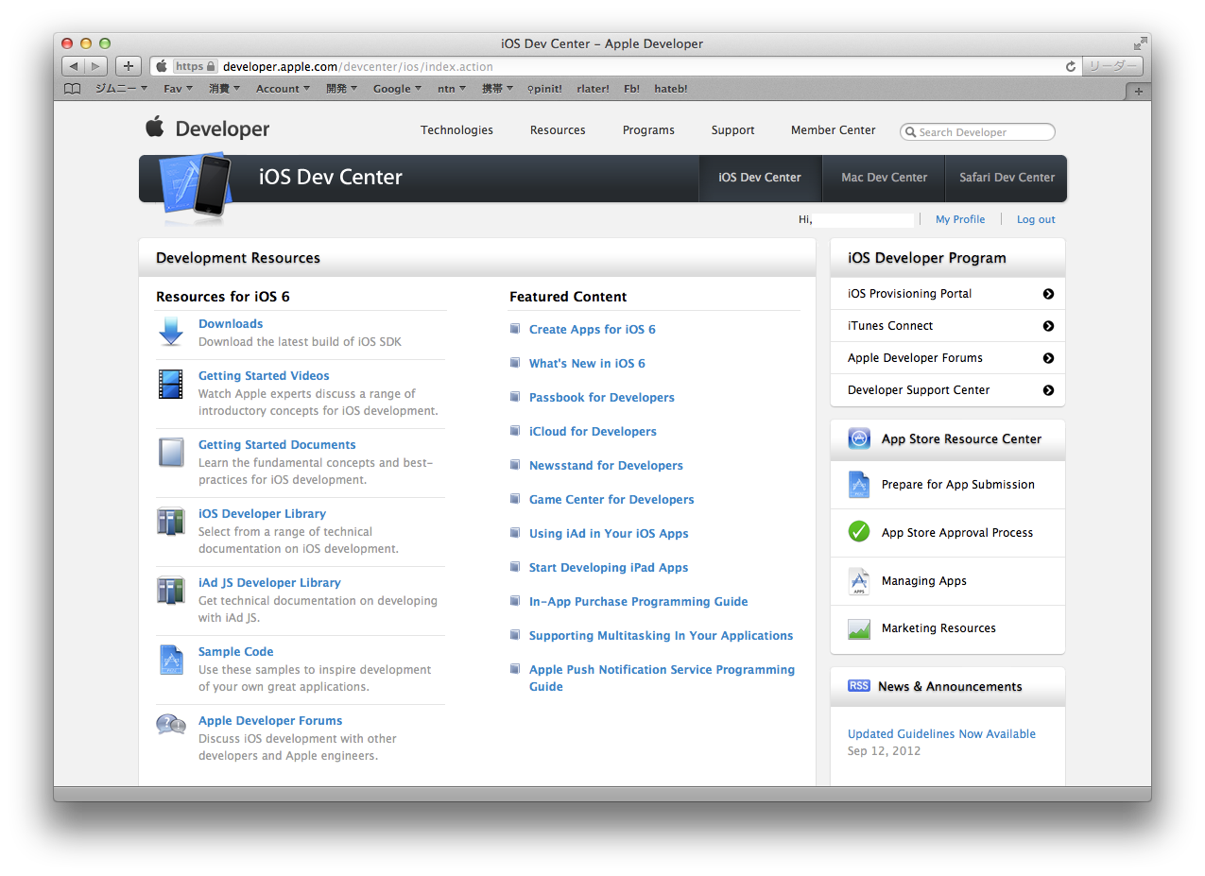Go to Member Center in the navigation

pyautogui.click(x=833, y=130)
